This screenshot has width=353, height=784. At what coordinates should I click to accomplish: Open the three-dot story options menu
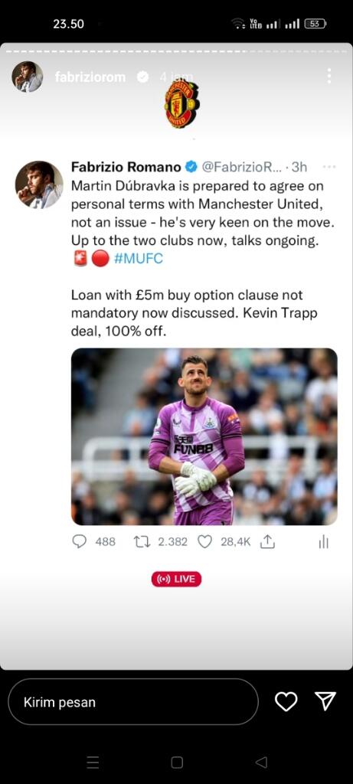pyautogui.click(x=328, y=76)
